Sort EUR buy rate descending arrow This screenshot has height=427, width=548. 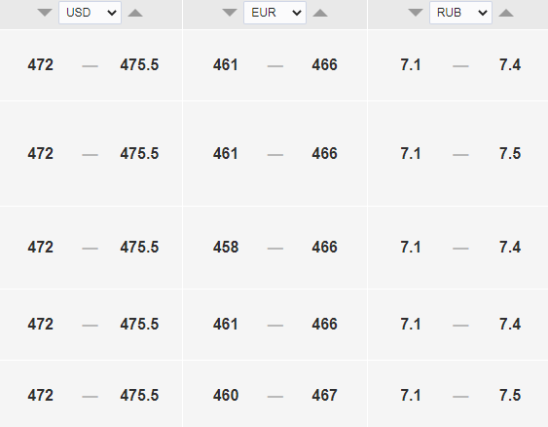tap(230, 13)
